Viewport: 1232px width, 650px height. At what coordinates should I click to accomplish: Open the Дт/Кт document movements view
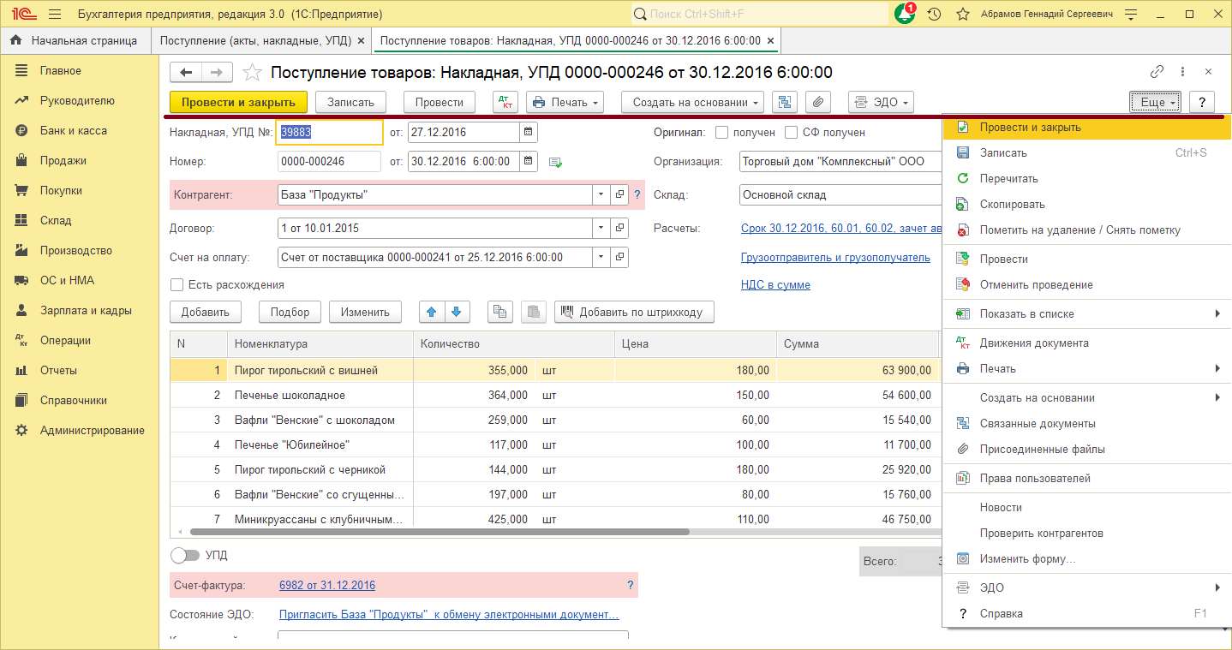point(505,102)
